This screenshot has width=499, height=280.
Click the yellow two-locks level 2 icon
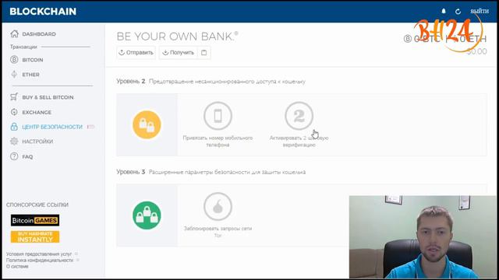click(x=147, y=124)
